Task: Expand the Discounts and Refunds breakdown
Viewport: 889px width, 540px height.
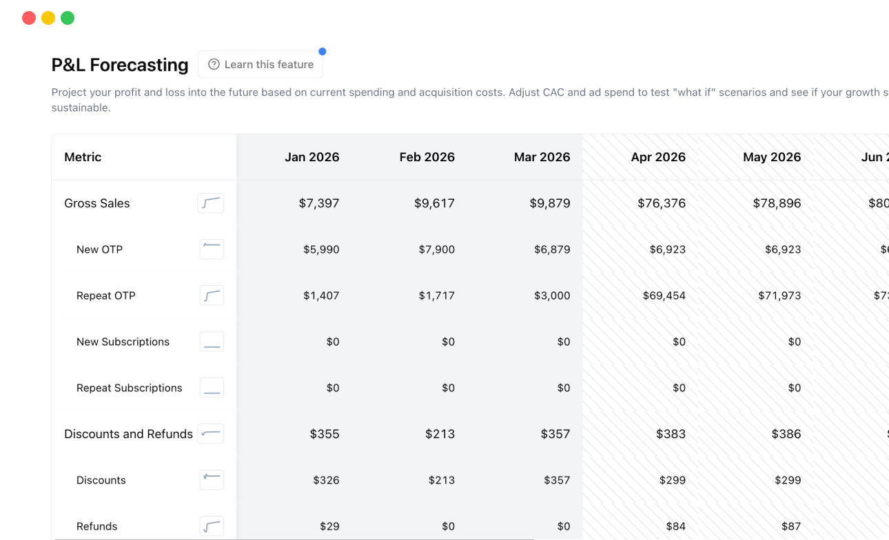Action: [128, 434]
